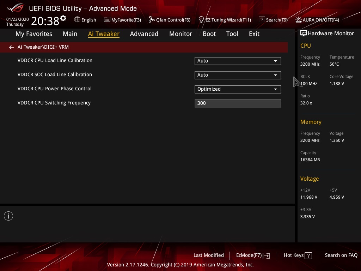Click the BCLK 100 MHz value
361x271 pixels.
pyautogui.click(x=308, y=83)
